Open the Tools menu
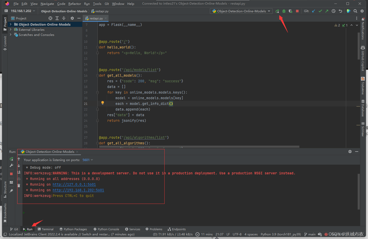This screenshot has height=239, width=368. click(97, 4)
